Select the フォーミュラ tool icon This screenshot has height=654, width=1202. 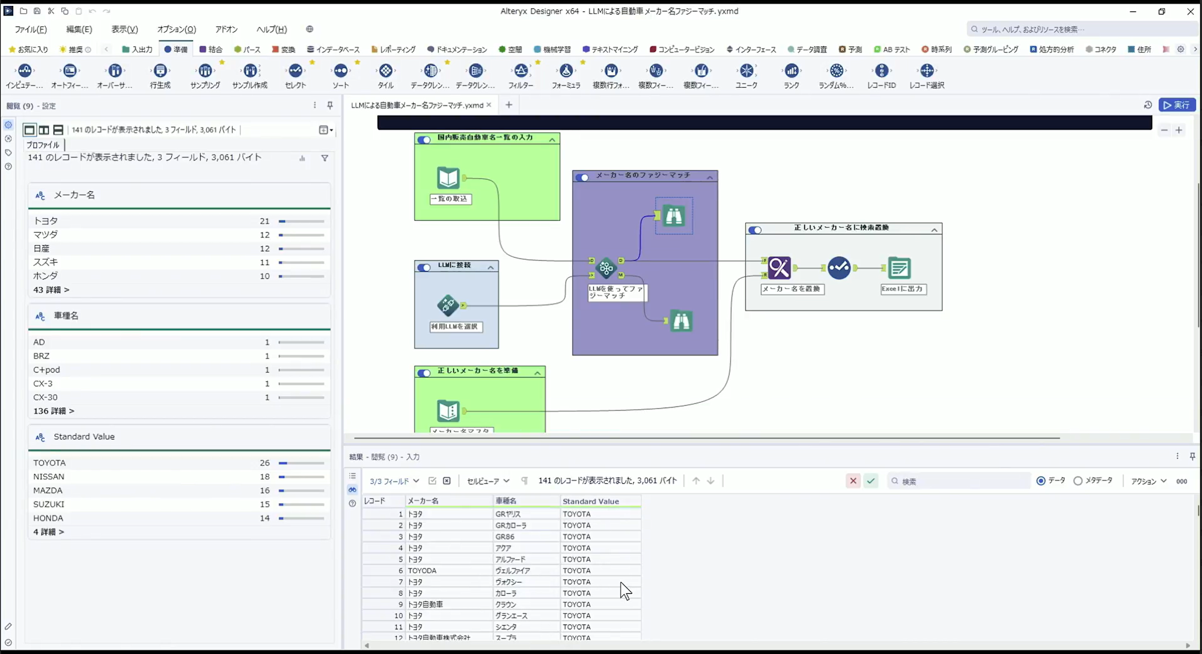pos(566,71)
